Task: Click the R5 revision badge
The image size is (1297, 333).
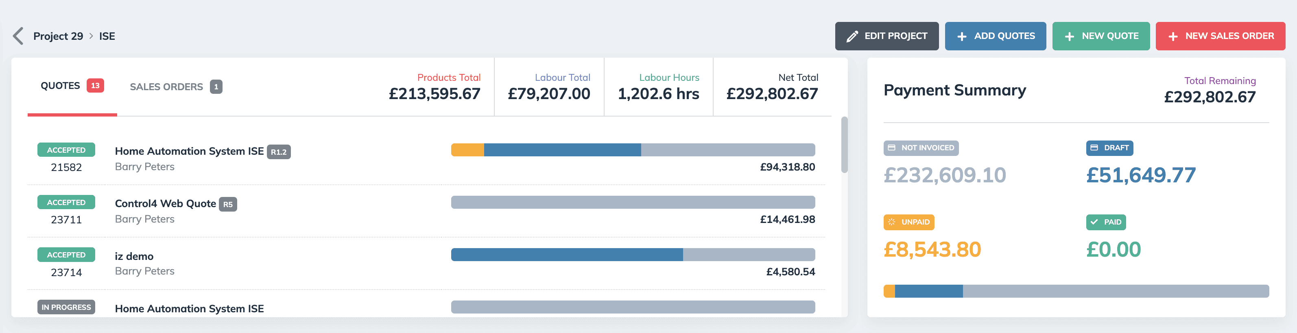Action: tap(229, 204)
